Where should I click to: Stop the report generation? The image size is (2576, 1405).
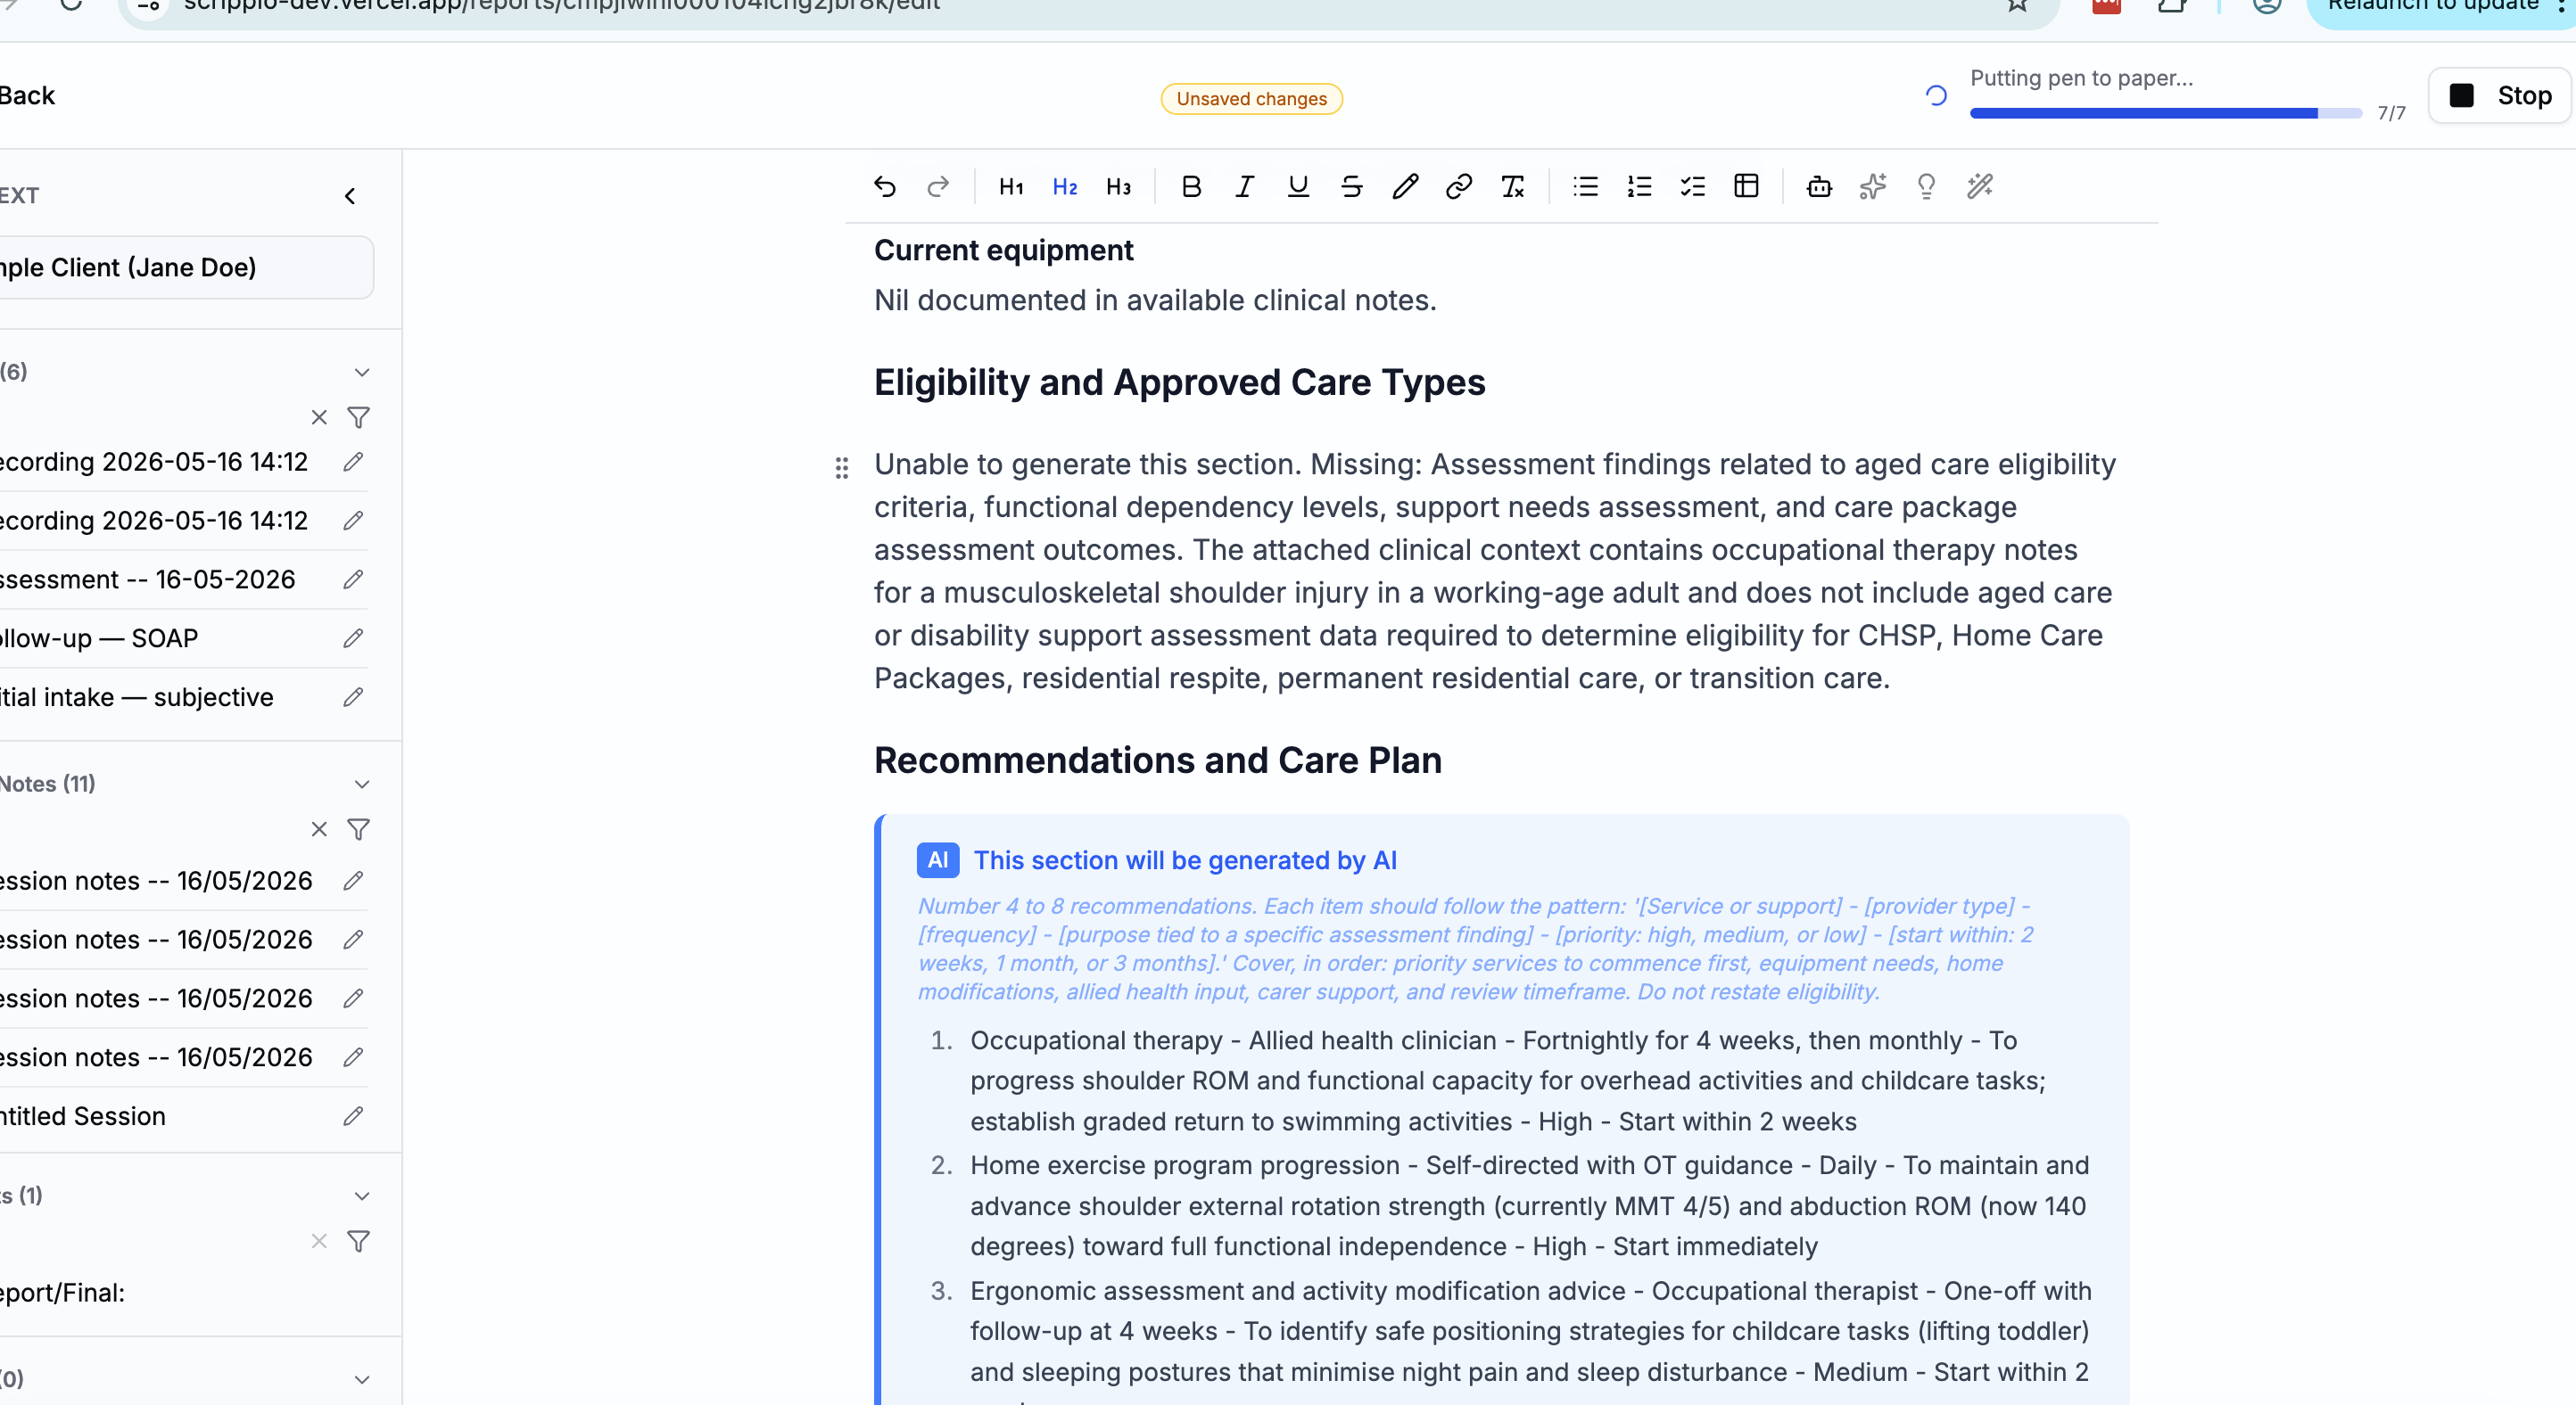pos(2499,96)
